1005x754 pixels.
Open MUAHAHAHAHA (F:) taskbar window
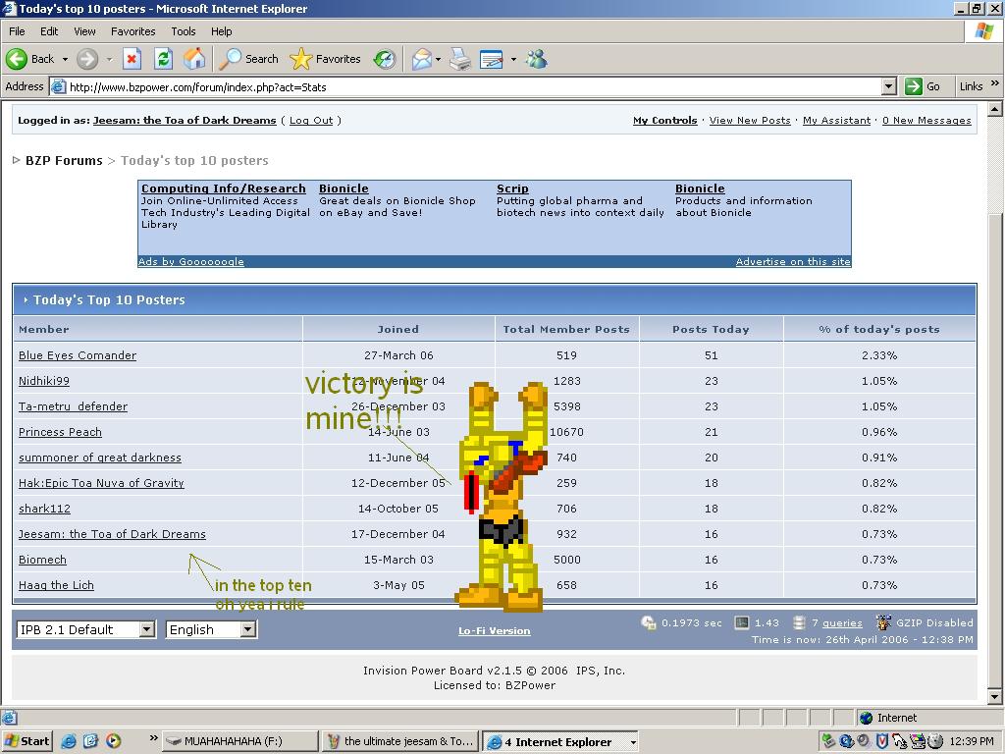239,741
